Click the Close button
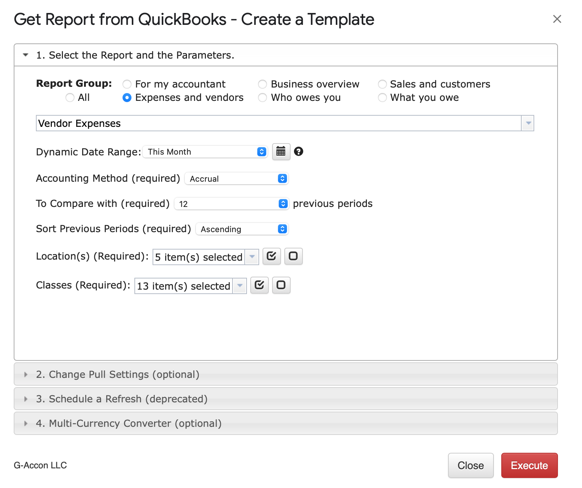The height and width of the screenshot is (488, 582). pos(471,465)
